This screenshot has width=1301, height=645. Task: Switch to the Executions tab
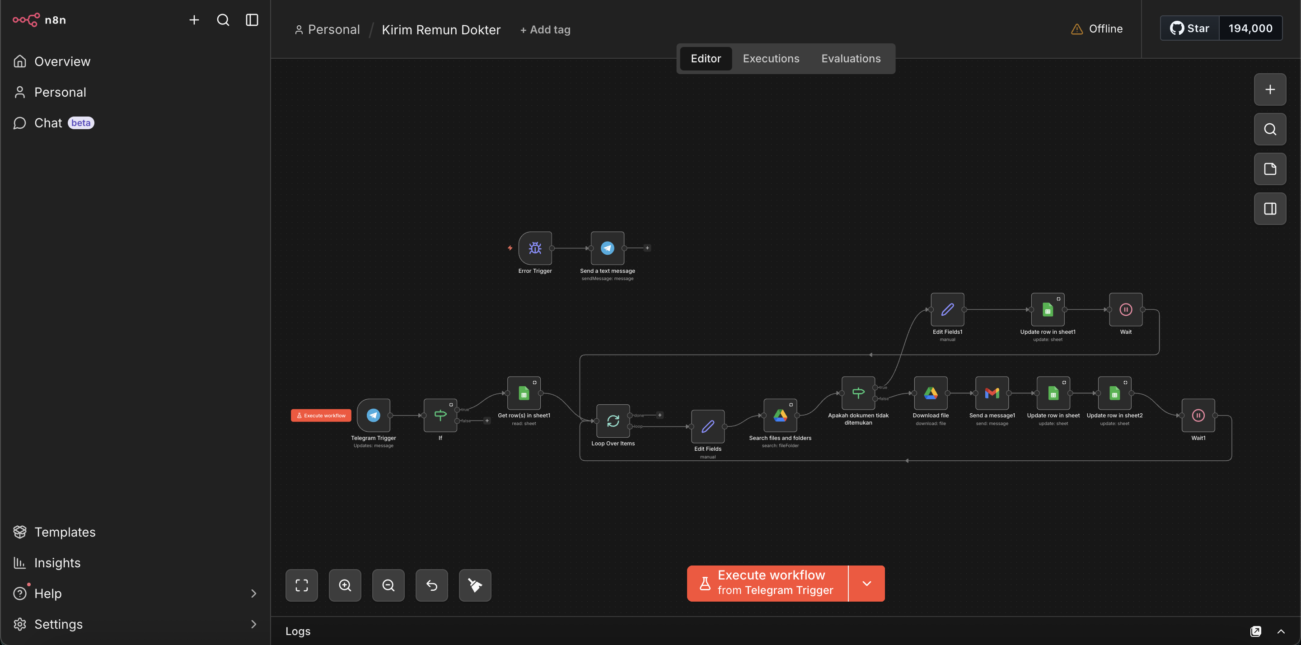click(771, 59)
